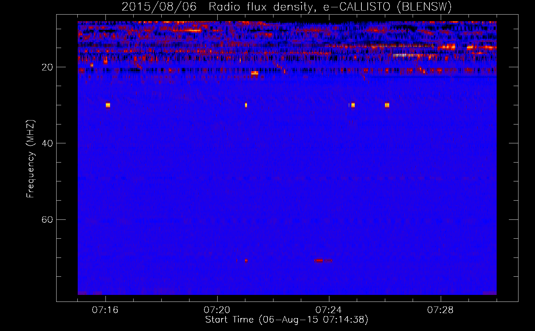Click the '07:16' time tick label
This screenshot has height=331, width=535.
[x=105, y=310]
